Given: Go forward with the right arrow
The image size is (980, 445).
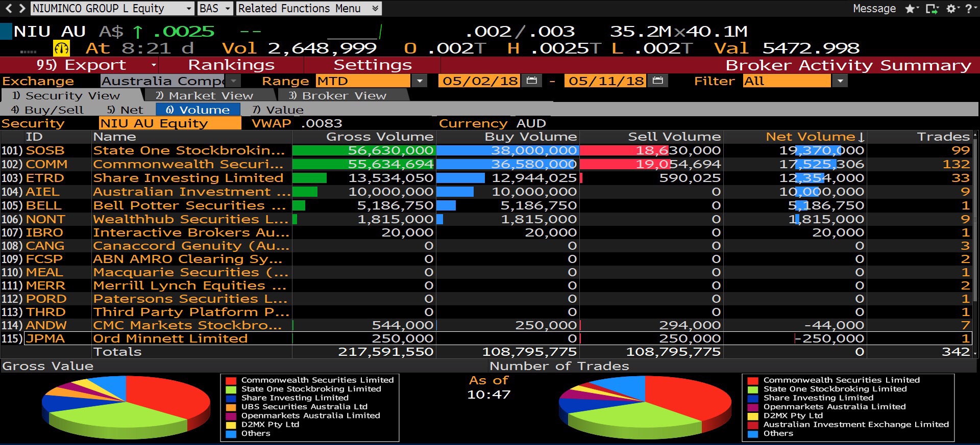Looking at the screenshot, I should click(x=21, y=8).
